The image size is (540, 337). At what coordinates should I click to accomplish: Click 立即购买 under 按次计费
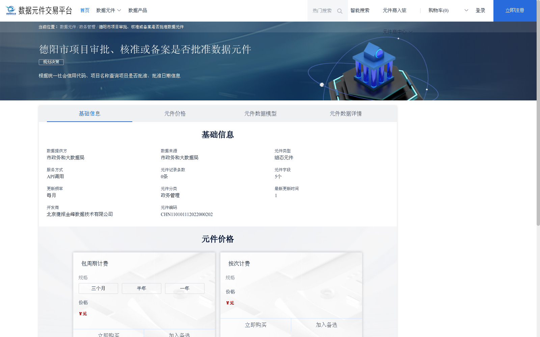point(256,325)
